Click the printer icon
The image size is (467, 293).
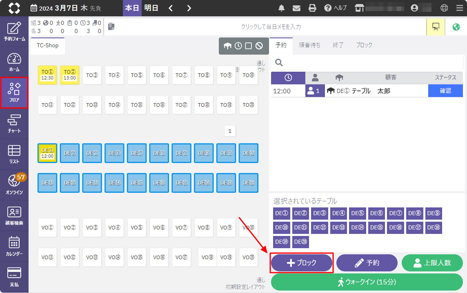pos(312,8)
